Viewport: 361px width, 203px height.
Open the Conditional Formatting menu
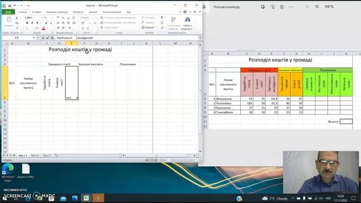(x=118, y=17)
